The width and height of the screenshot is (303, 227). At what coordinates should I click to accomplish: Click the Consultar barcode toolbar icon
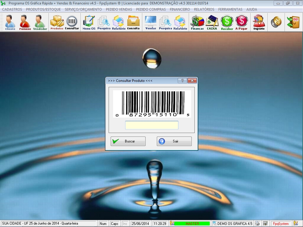tap(72, 22)
